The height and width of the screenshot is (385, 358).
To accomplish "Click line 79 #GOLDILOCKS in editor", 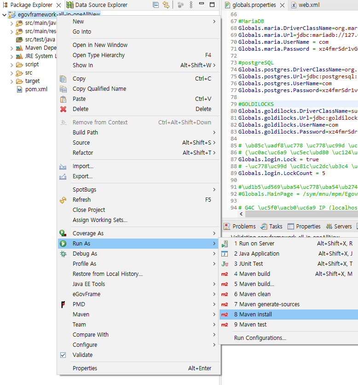I will (256, 104).
